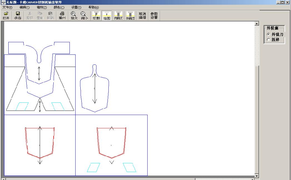
Task: Select the 原样 radio button option
Action: (x=268, y=40)
